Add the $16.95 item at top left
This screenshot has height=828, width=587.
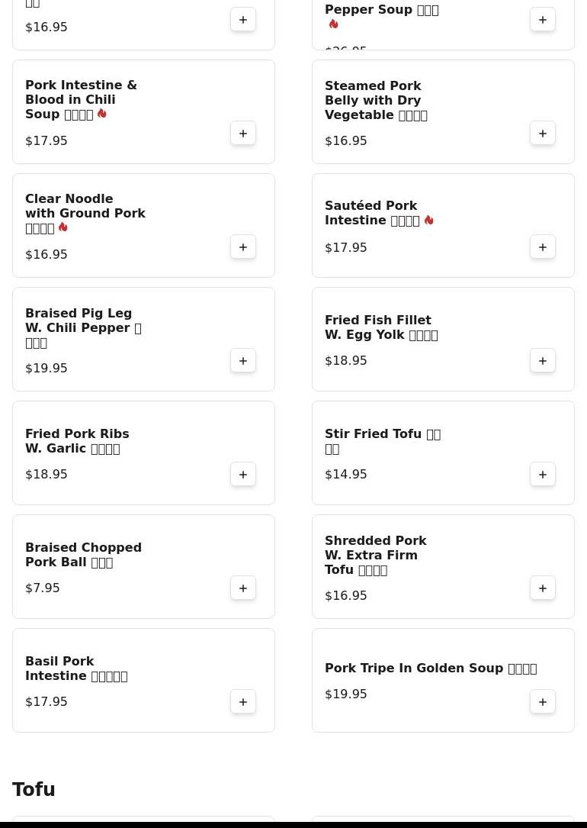pyautogui.click(x=243, y=20)
